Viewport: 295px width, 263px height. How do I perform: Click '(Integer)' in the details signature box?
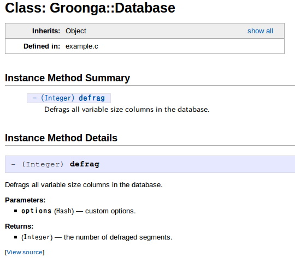coord(43,164)
